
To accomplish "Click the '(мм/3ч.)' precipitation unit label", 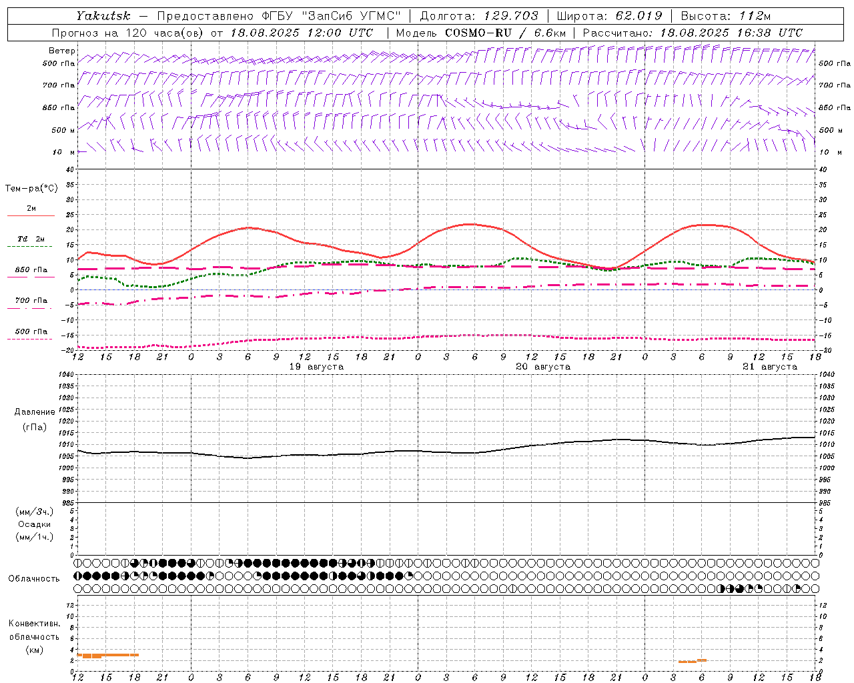I will 35,512.
